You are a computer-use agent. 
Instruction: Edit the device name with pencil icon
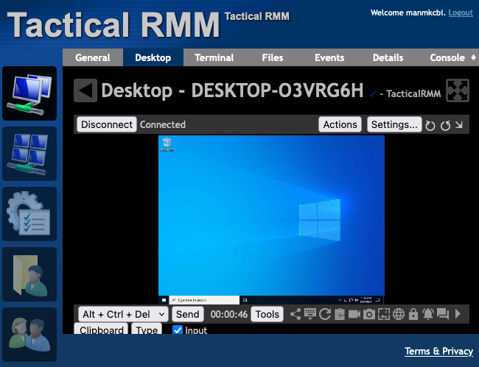[374, 93]
